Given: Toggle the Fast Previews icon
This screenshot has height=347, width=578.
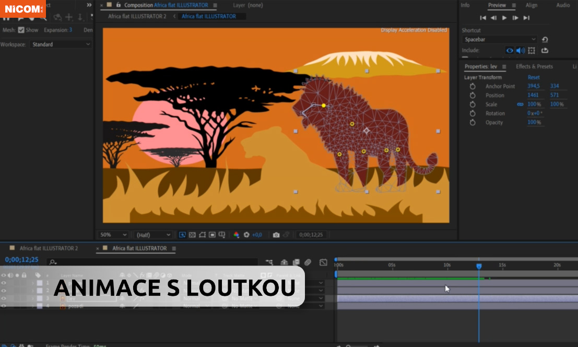Looking at the screenshot, I should point(182,235).
